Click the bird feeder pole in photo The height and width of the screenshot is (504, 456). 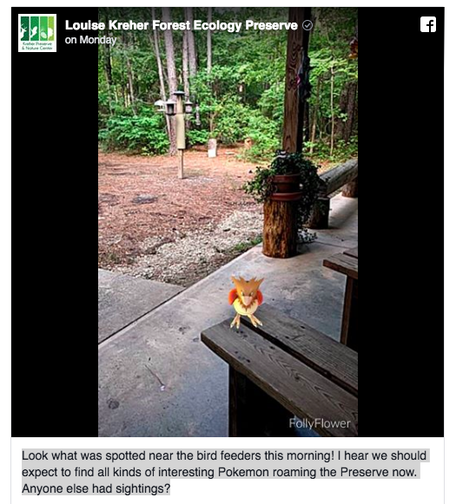pyautogui.click(x=180, y=135)
